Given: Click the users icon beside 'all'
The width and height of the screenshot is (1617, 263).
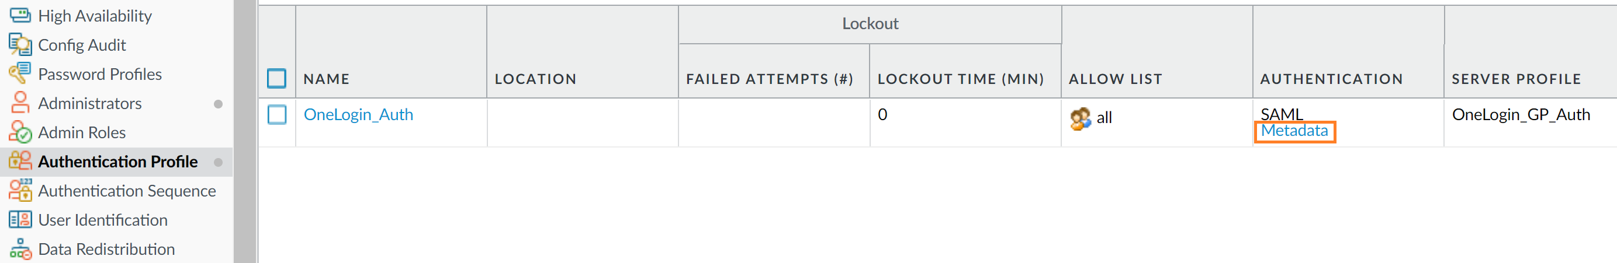Looking at the screenshot, I should (1080, 118).
